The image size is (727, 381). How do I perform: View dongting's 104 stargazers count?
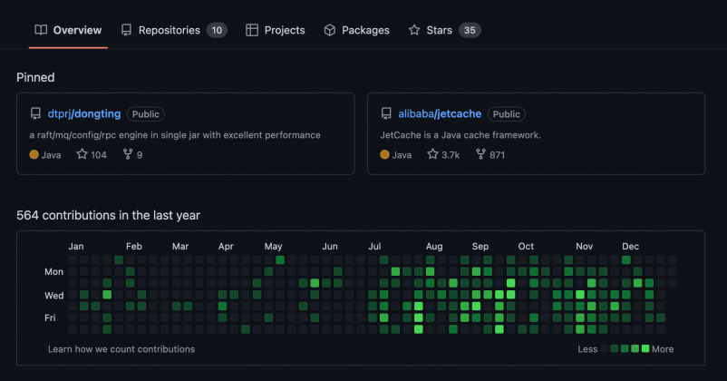pyautogui.click(x=98, y=154)
